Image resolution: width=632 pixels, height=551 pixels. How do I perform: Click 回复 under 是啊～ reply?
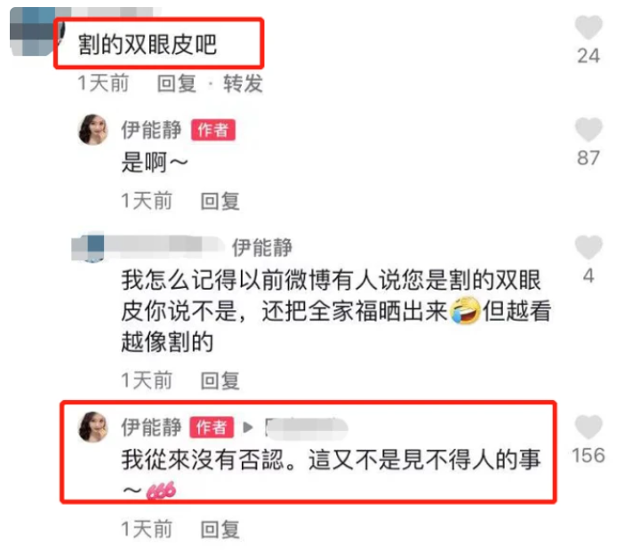(x=220, y=201)
